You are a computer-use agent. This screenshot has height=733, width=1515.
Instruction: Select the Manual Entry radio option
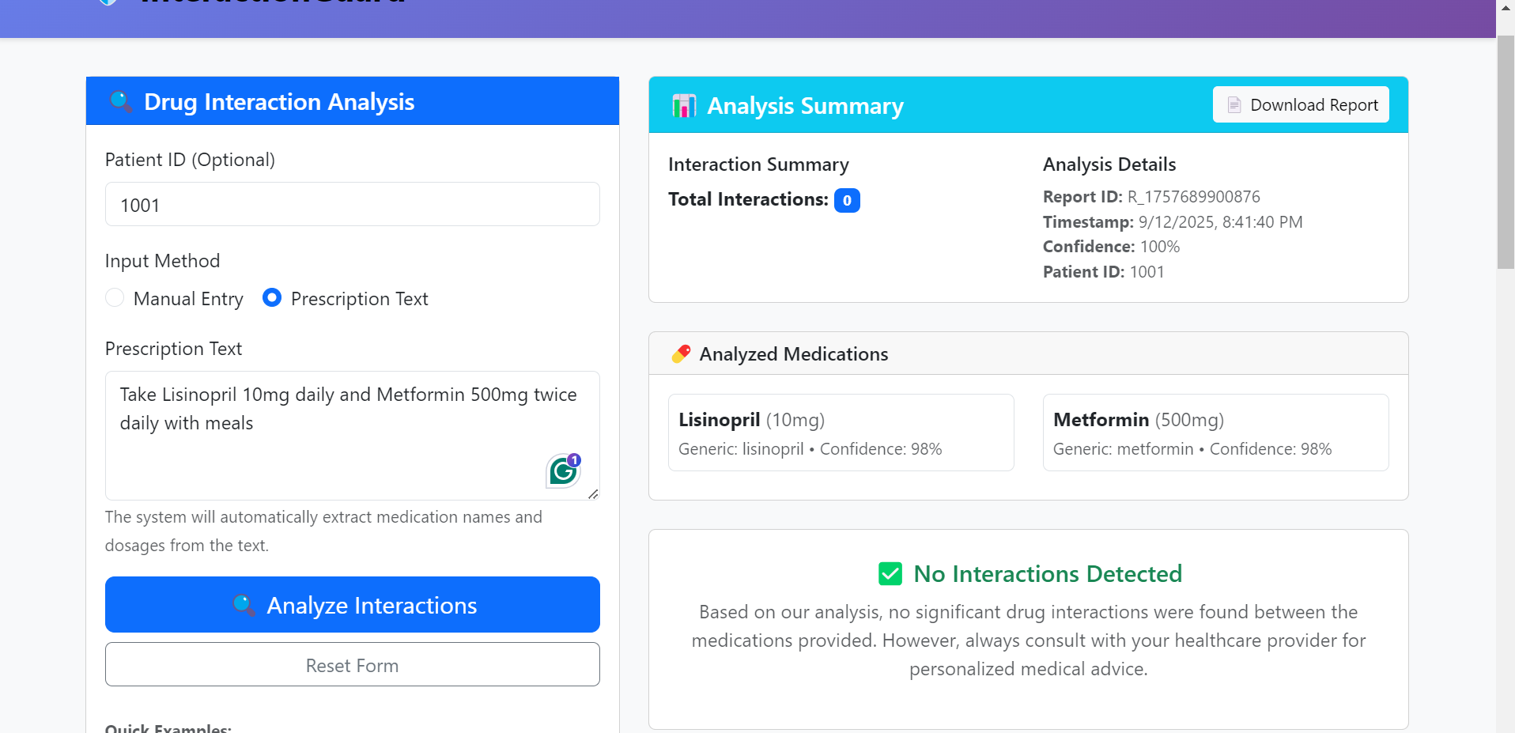(115, 298)
